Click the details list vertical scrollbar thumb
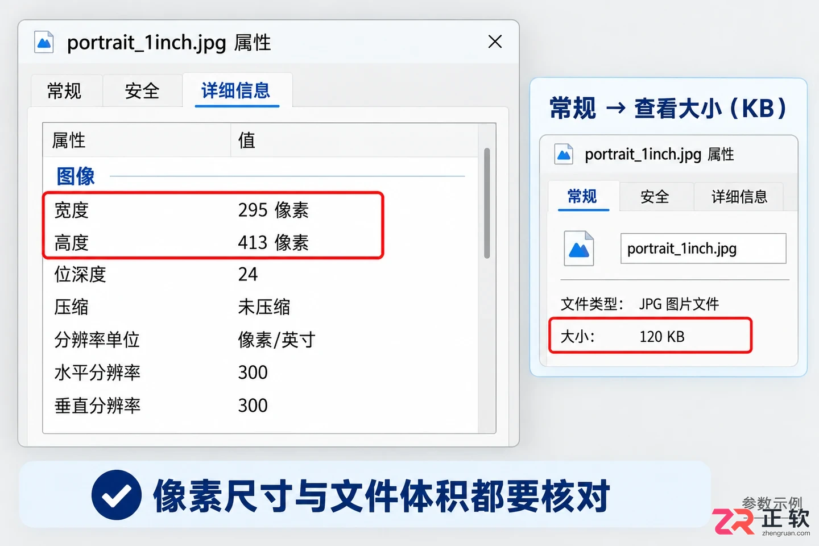Viewport: 819px width, 546px height. (487, 203)
